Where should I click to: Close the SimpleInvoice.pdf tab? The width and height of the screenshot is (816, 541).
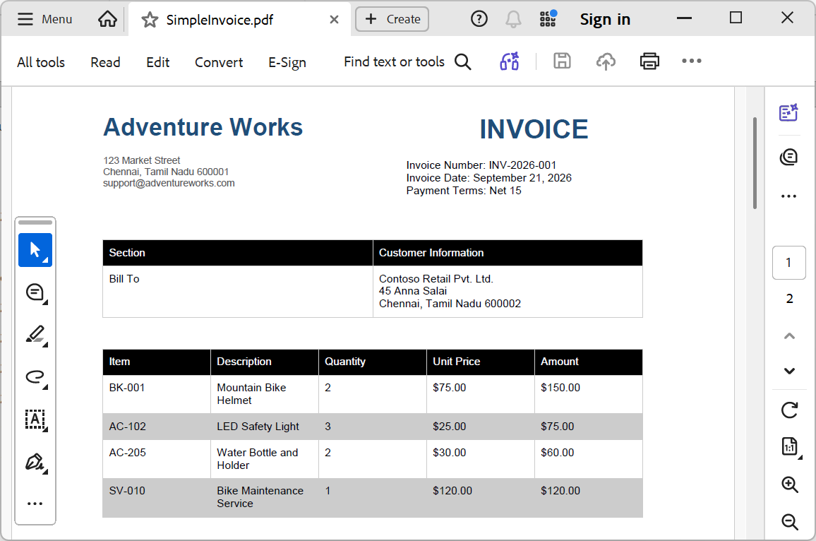334,20
